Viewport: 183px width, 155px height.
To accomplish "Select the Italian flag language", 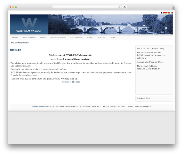I will [x=172, y=12].
